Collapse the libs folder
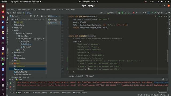 coord(12,30)
